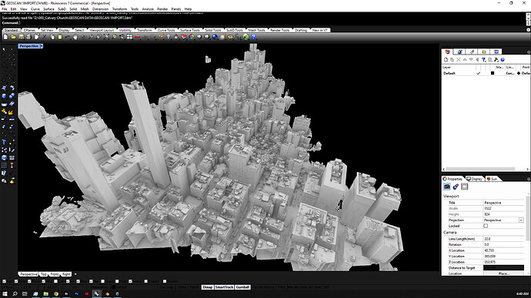531x298 pixels.
Task: Open the Projection dropdown in Properties
Action: 521,220
